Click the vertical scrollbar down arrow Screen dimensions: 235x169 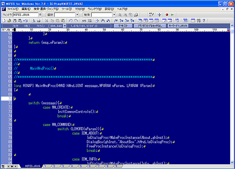tap(232, 162)
